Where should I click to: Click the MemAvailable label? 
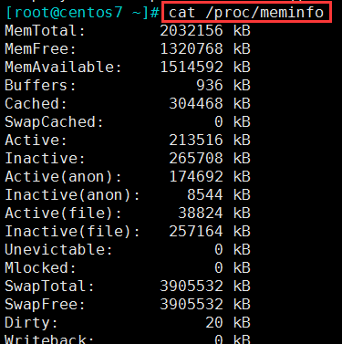click(63, 68)
